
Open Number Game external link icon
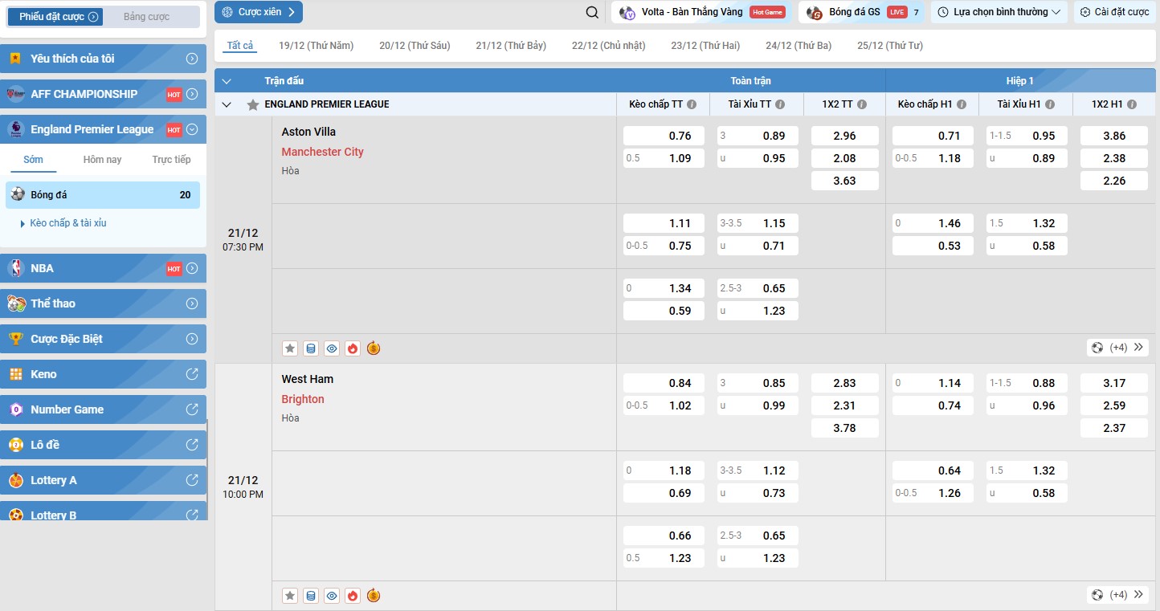(x=192, y=409)
